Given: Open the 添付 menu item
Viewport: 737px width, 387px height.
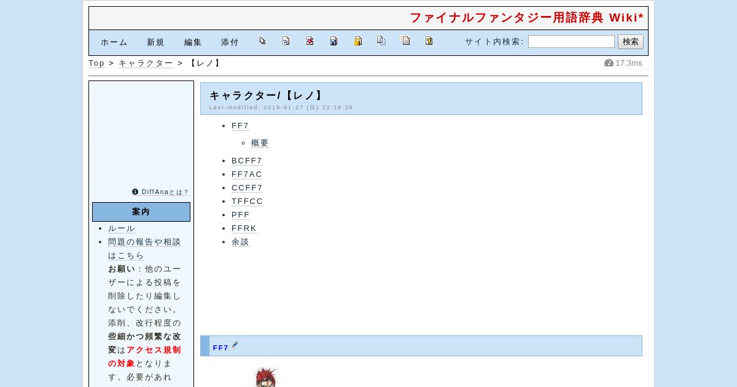Looking at the screenshot, I should coord(230,42).
